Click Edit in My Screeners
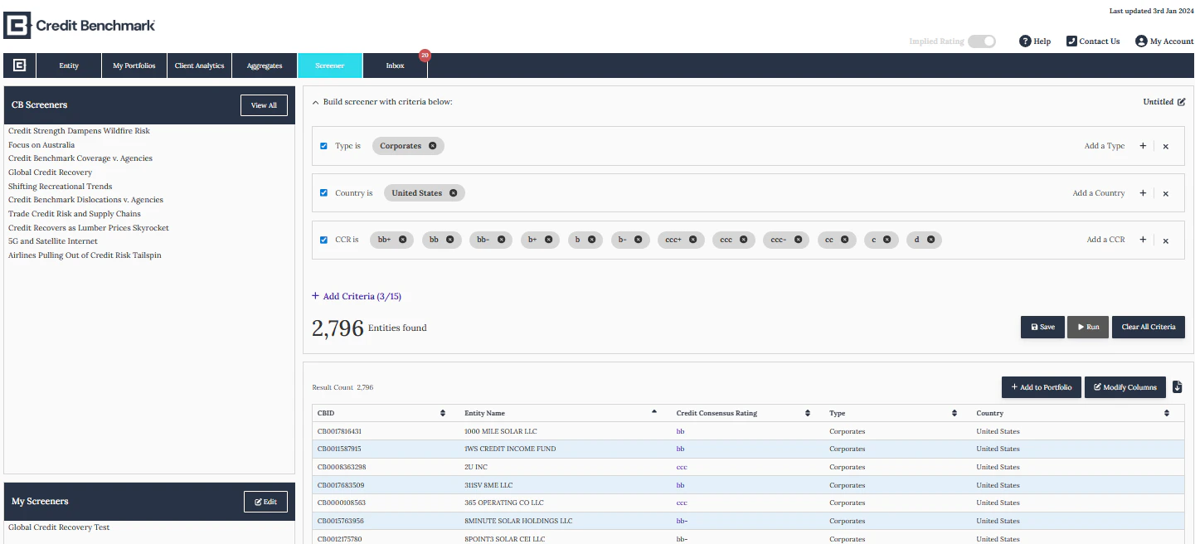 point(265,502)
